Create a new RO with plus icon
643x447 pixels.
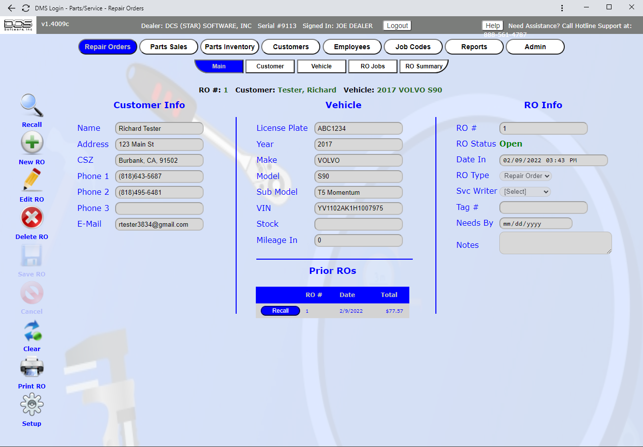tap(32, 143)
